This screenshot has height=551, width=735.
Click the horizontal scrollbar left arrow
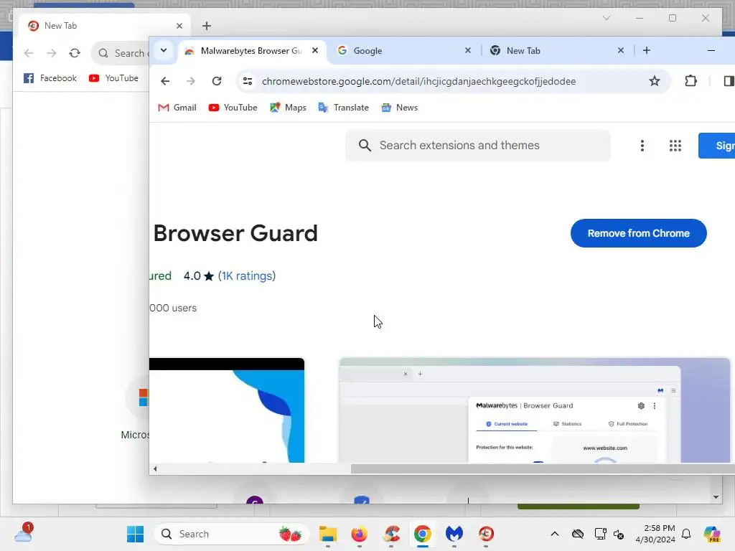coord(155,468)
